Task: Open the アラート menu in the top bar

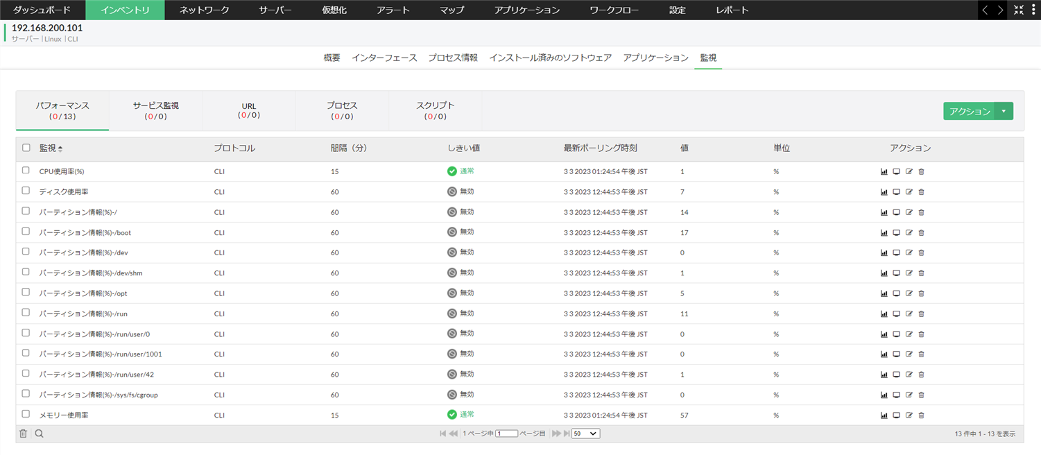Action: [x=393, y=10]
